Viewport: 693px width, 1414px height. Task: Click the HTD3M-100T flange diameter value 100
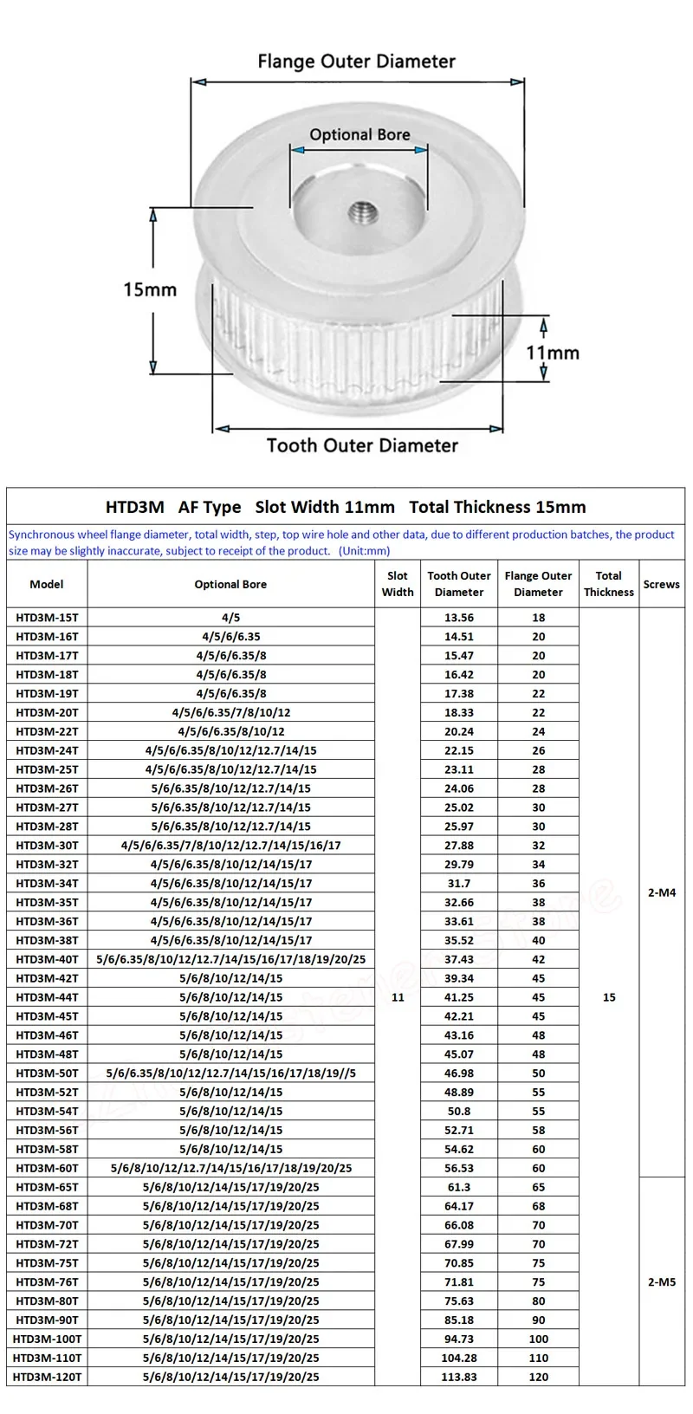(538, 1339)
